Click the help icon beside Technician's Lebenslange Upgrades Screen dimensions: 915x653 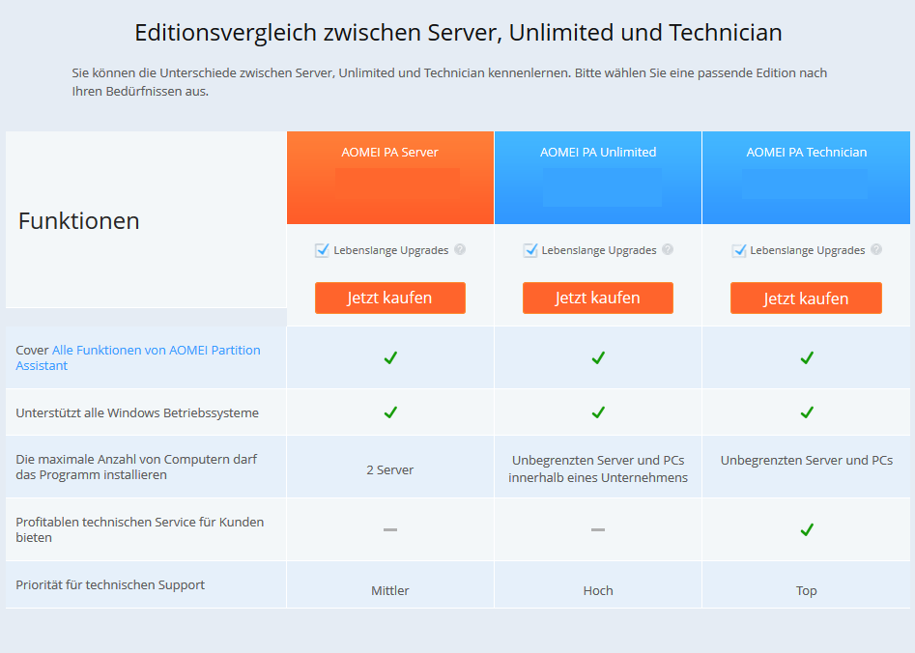[x=876, y=249]
